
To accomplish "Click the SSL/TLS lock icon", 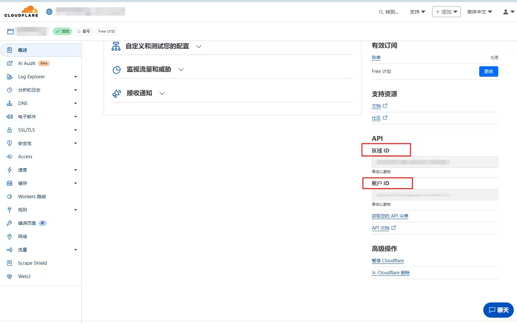I will [9, 130].
